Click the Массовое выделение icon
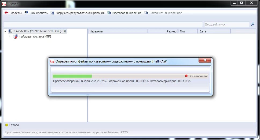The width and height of the screenshot is (260, 140). [109, 13]
